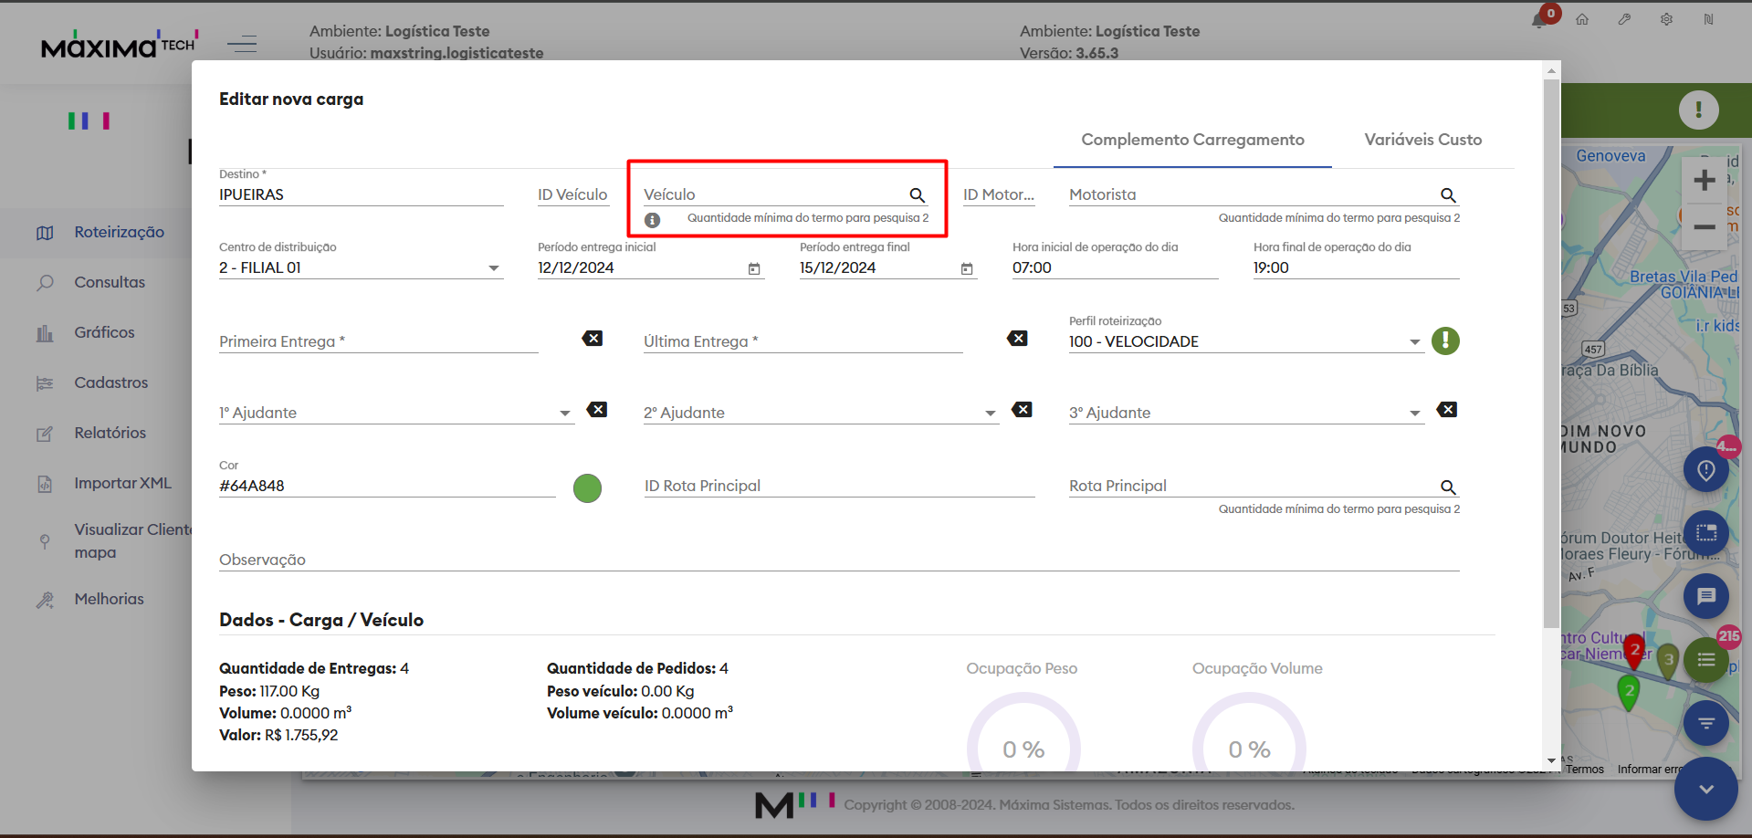Switch to Variáveis Custo tab
Screen dimensions: 1752x838
tap(1422, 140)
